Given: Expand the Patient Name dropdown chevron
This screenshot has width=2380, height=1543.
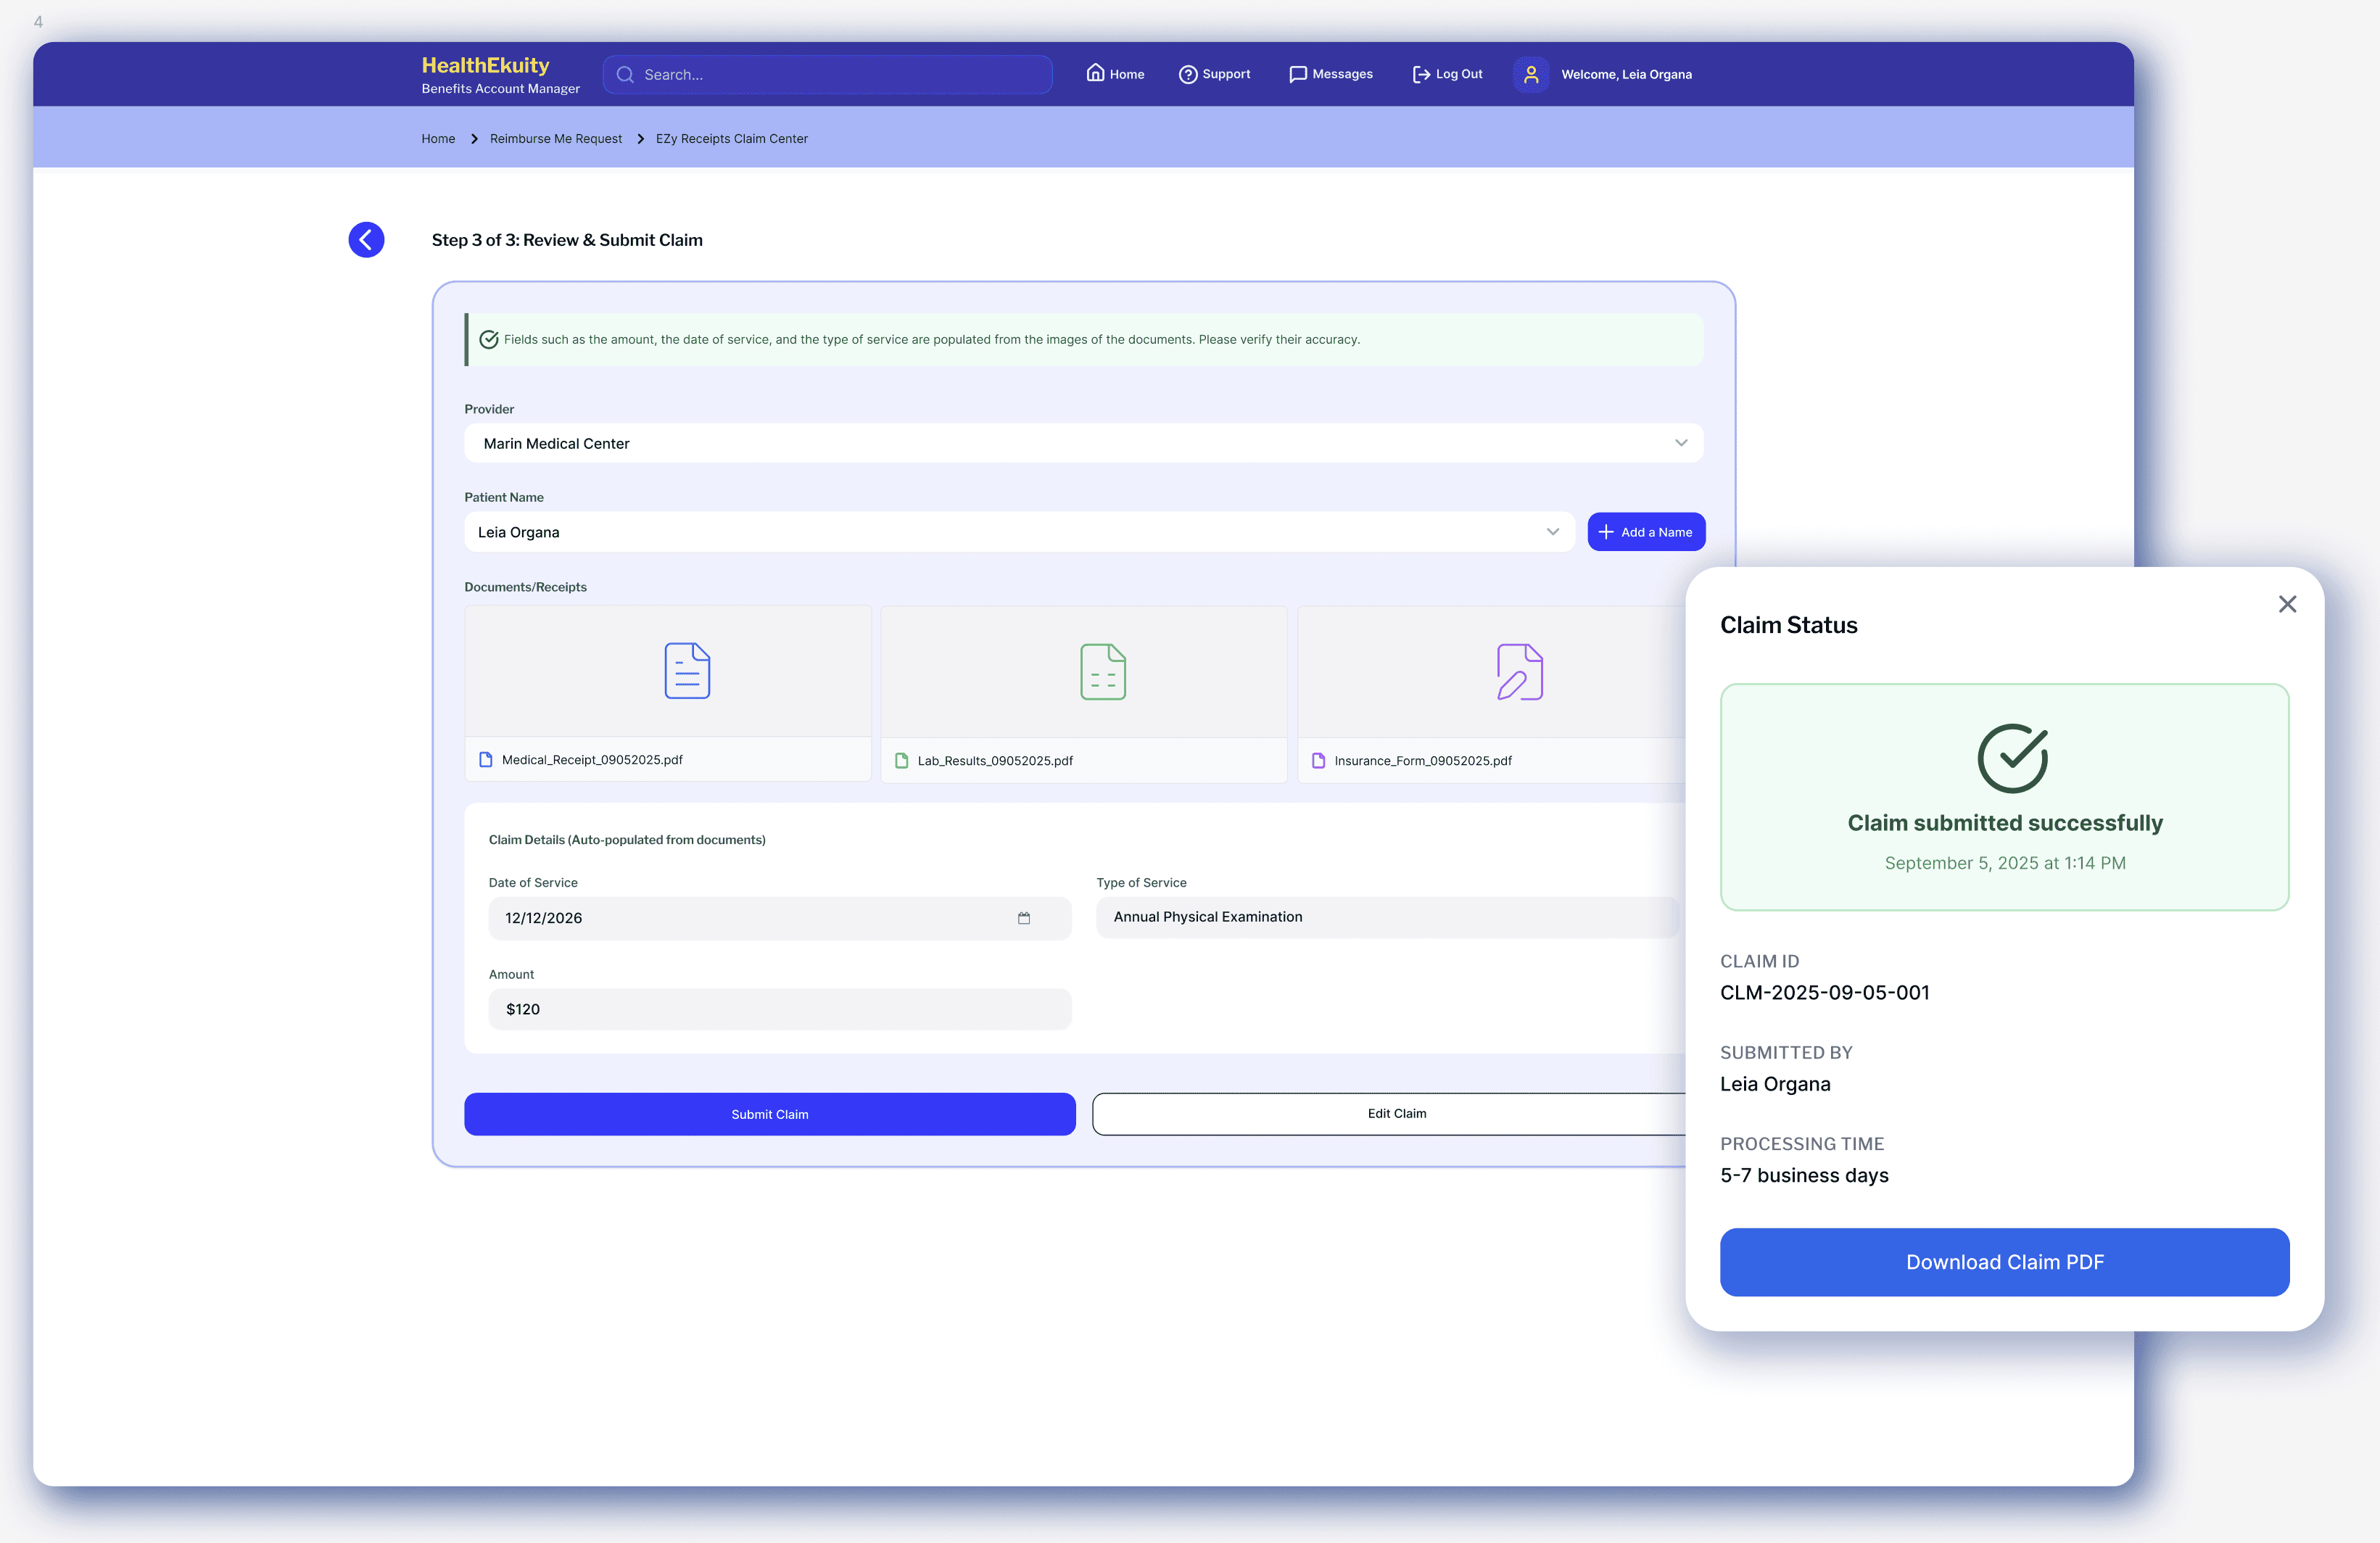Looking at the screenshot, I should tap(1552, 532).
